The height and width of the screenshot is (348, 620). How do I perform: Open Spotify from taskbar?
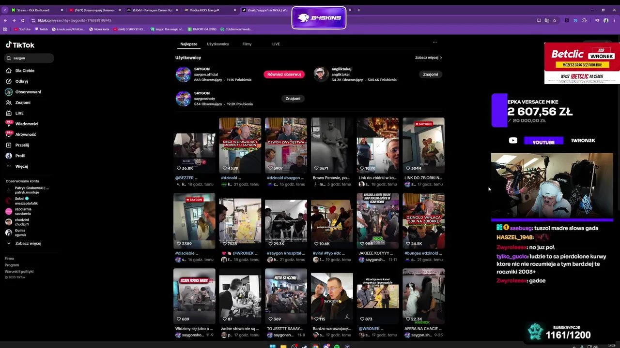pyautogui.click(x=337, y=346)
